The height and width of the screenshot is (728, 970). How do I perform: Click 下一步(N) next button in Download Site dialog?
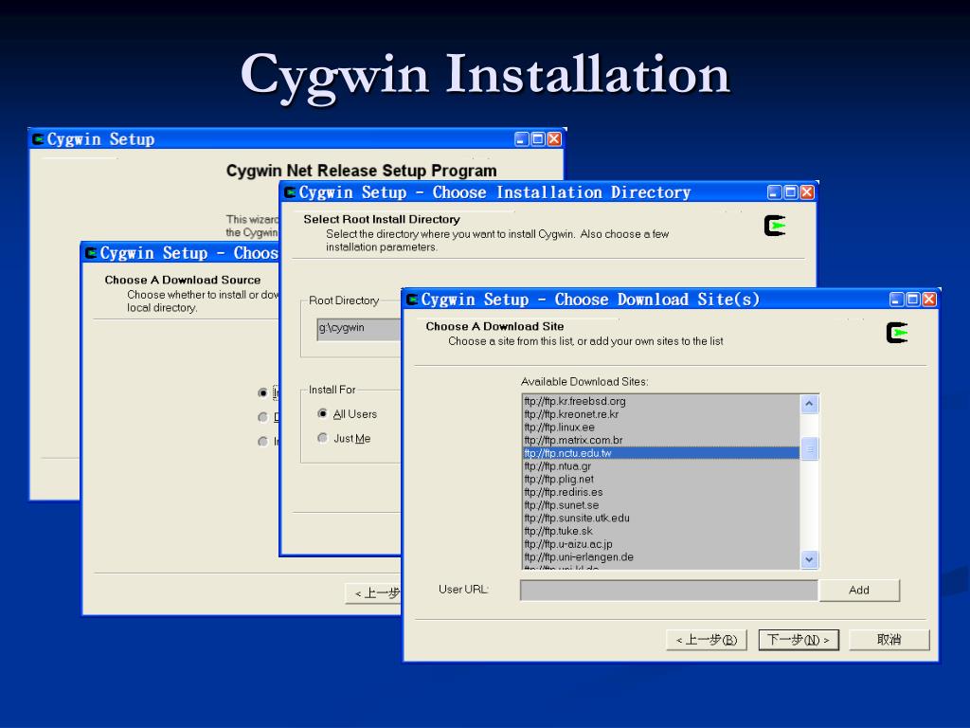[799, 640]
